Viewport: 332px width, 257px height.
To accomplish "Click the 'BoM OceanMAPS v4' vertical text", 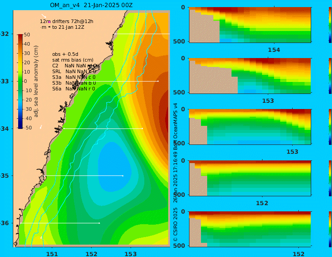I will point(175,126).
